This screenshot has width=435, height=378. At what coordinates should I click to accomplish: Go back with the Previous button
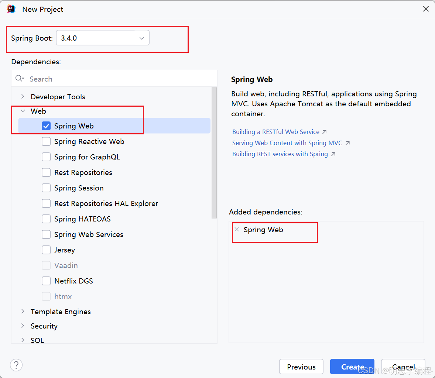click(x=301, y=367)
